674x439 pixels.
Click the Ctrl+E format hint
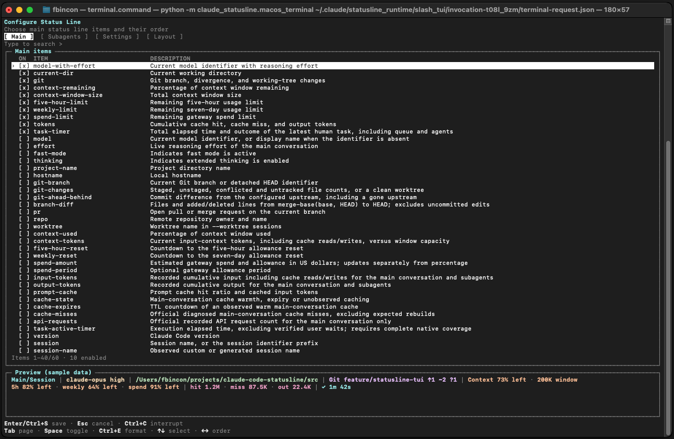pyautogui.click(x=123, y=431)
